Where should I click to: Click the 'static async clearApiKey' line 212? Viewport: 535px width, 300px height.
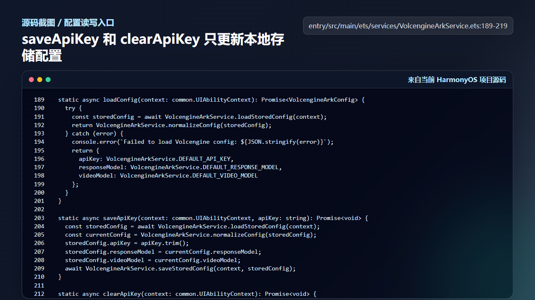tap(187, 294)
